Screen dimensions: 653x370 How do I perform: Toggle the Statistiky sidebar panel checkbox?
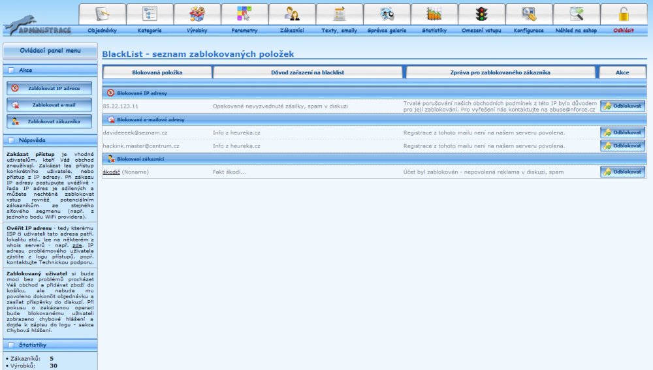point(10,345)
